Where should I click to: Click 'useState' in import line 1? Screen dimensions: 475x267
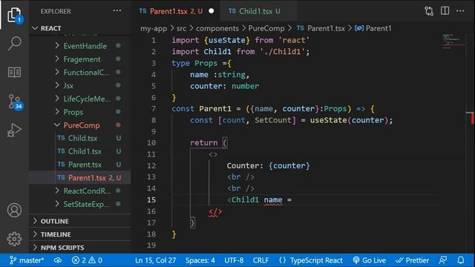click(227, 40)
